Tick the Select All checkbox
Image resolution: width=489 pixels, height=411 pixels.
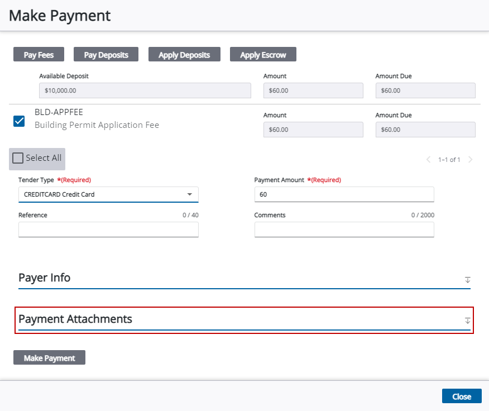[18, 158]
